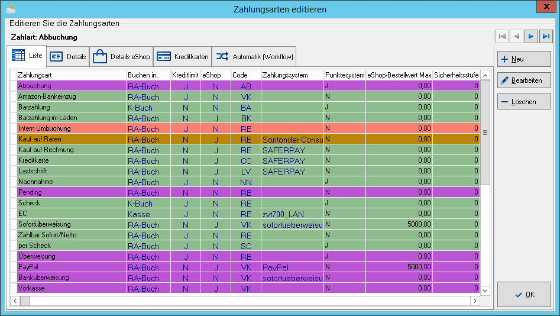This screenshot has height=316, width=560.
Task: Open the Automatik (Workflow) tab
Action: tap(254, 56)
